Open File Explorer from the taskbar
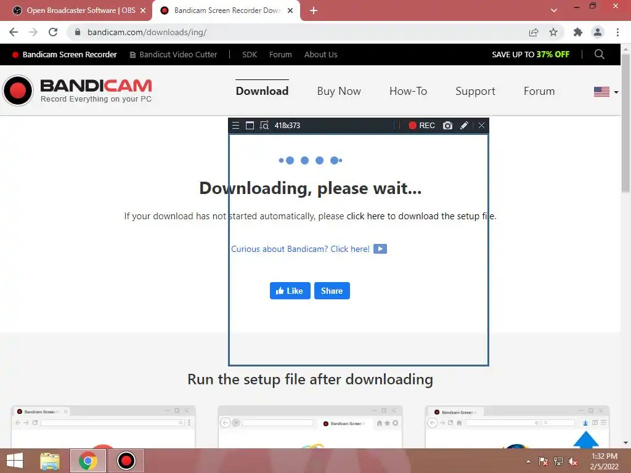Screen dimensions: 631x473 [x=50, y=461]
